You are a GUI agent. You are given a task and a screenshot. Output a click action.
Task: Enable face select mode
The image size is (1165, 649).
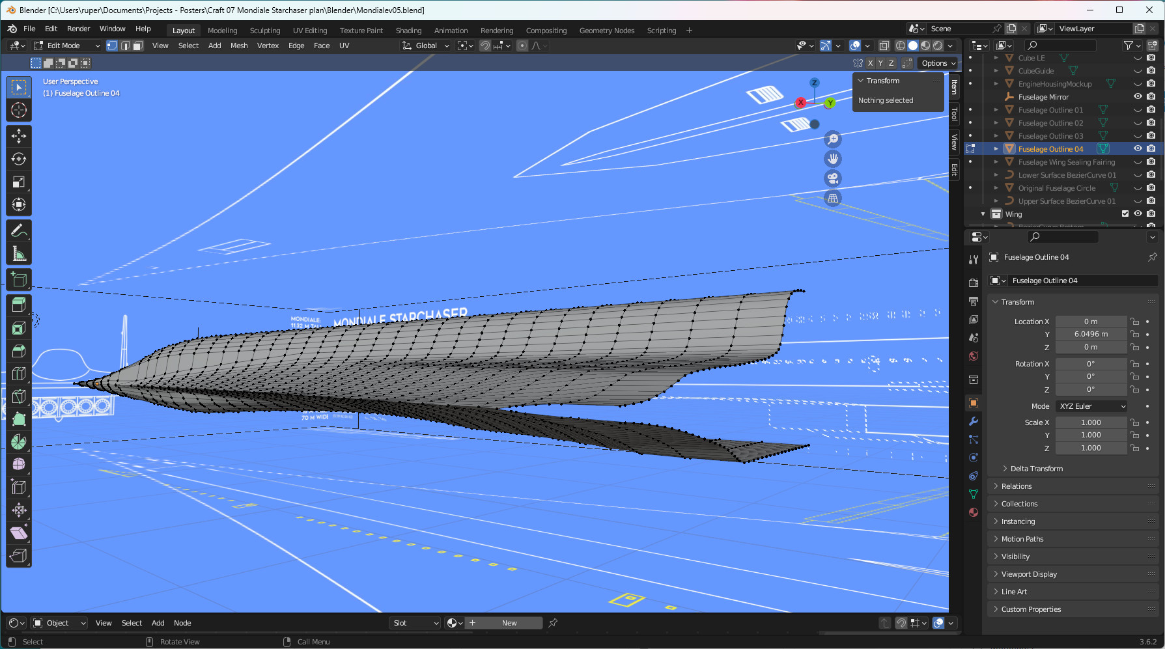pyautogui.click(x=137, y=46)
